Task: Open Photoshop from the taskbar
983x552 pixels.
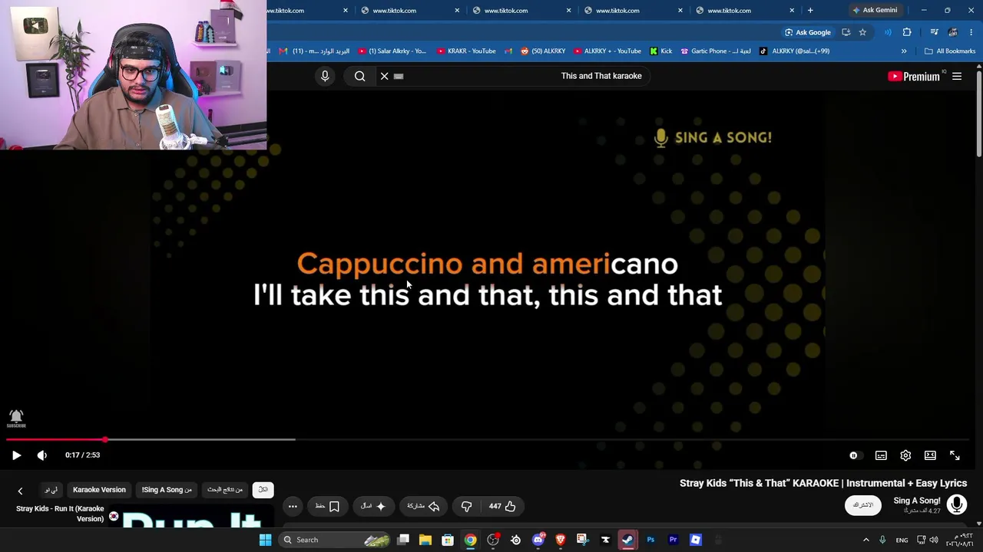Action: [650, 540]
